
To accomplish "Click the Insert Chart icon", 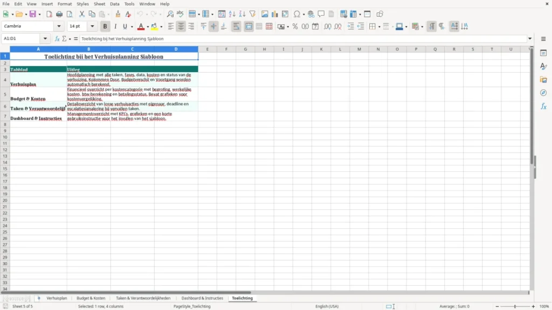I will point(275,14).
